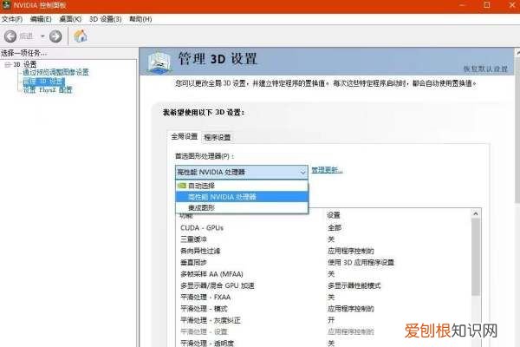Select the 三重缓冲 setting row

click(325, 239)
